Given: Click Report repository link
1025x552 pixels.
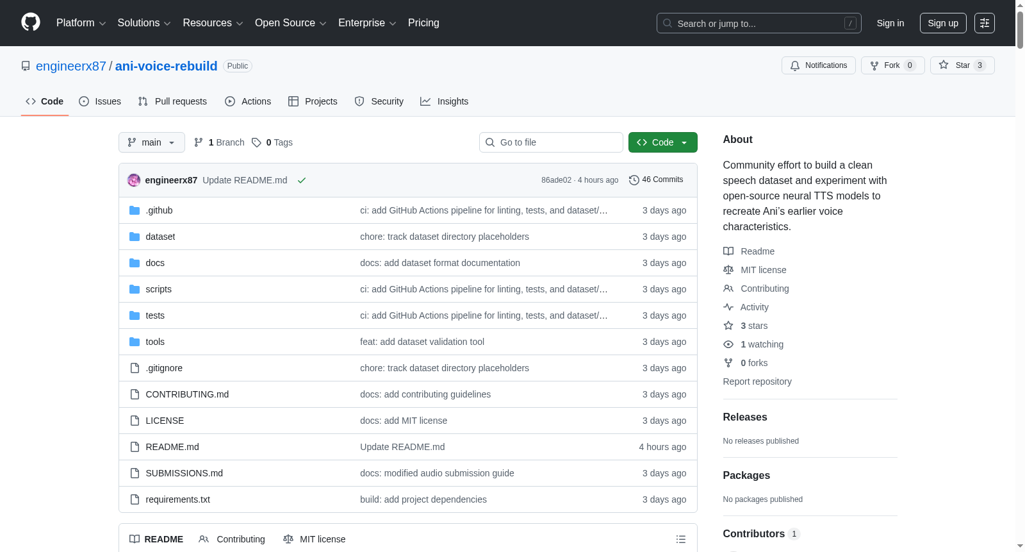Looking at the screenshot, I should [757, 381].
